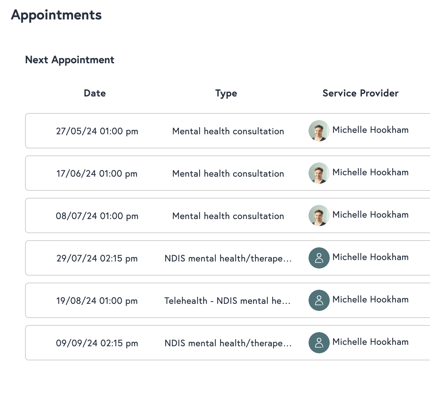
Task: Click placeholder avatar icon in 09/09/24 row
Action: [x=319, y=343]
